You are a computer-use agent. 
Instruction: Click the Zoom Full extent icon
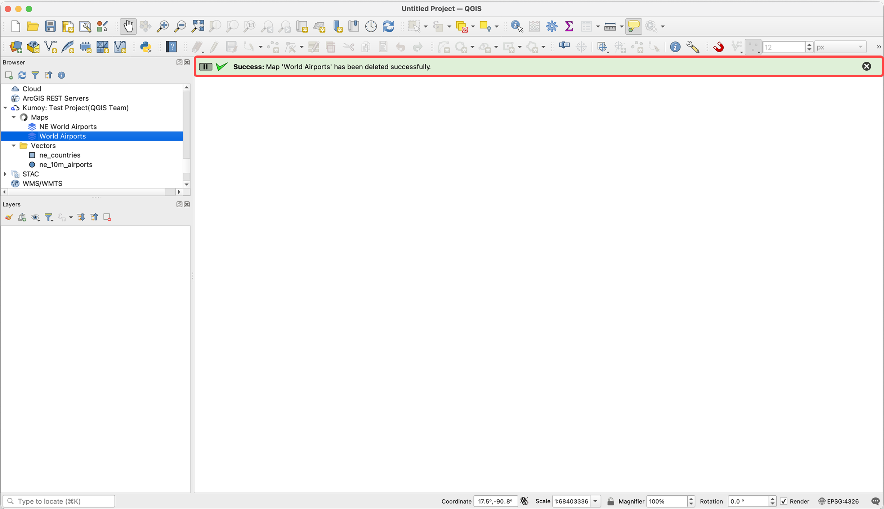point(198,26)
